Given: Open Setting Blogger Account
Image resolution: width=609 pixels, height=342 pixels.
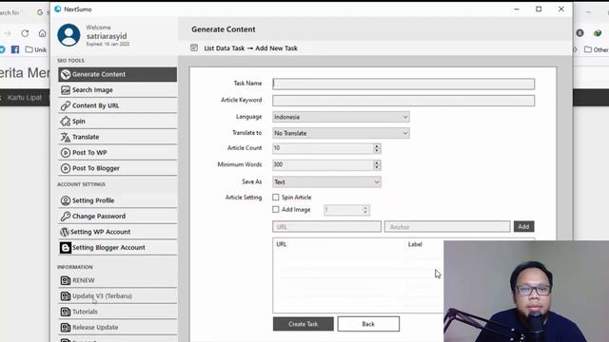Looking at the screenshot, I should pos(117,247).
